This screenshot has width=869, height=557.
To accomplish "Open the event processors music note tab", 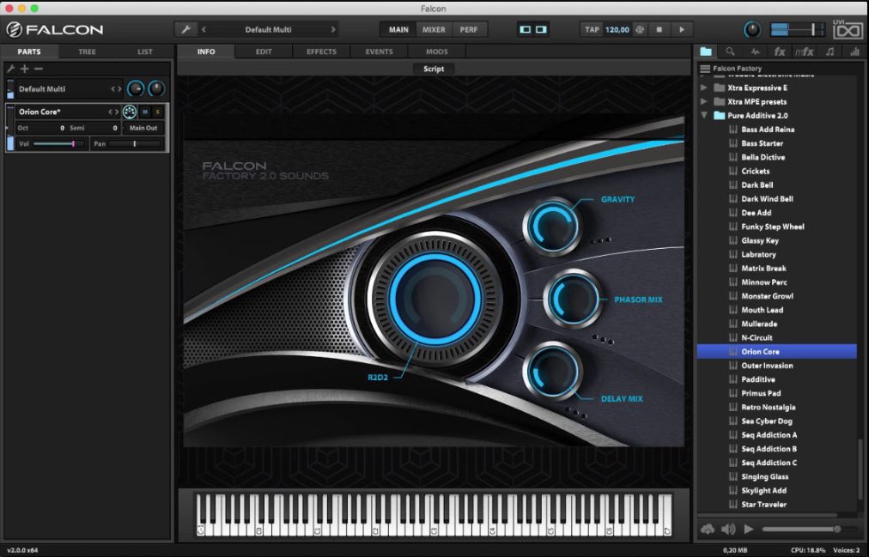I will (829, 51).
